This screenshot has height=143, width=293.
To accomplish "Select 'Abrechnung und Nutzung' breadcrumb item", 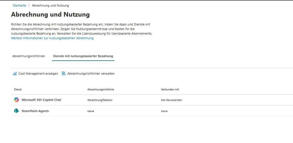I will point(50,5).
